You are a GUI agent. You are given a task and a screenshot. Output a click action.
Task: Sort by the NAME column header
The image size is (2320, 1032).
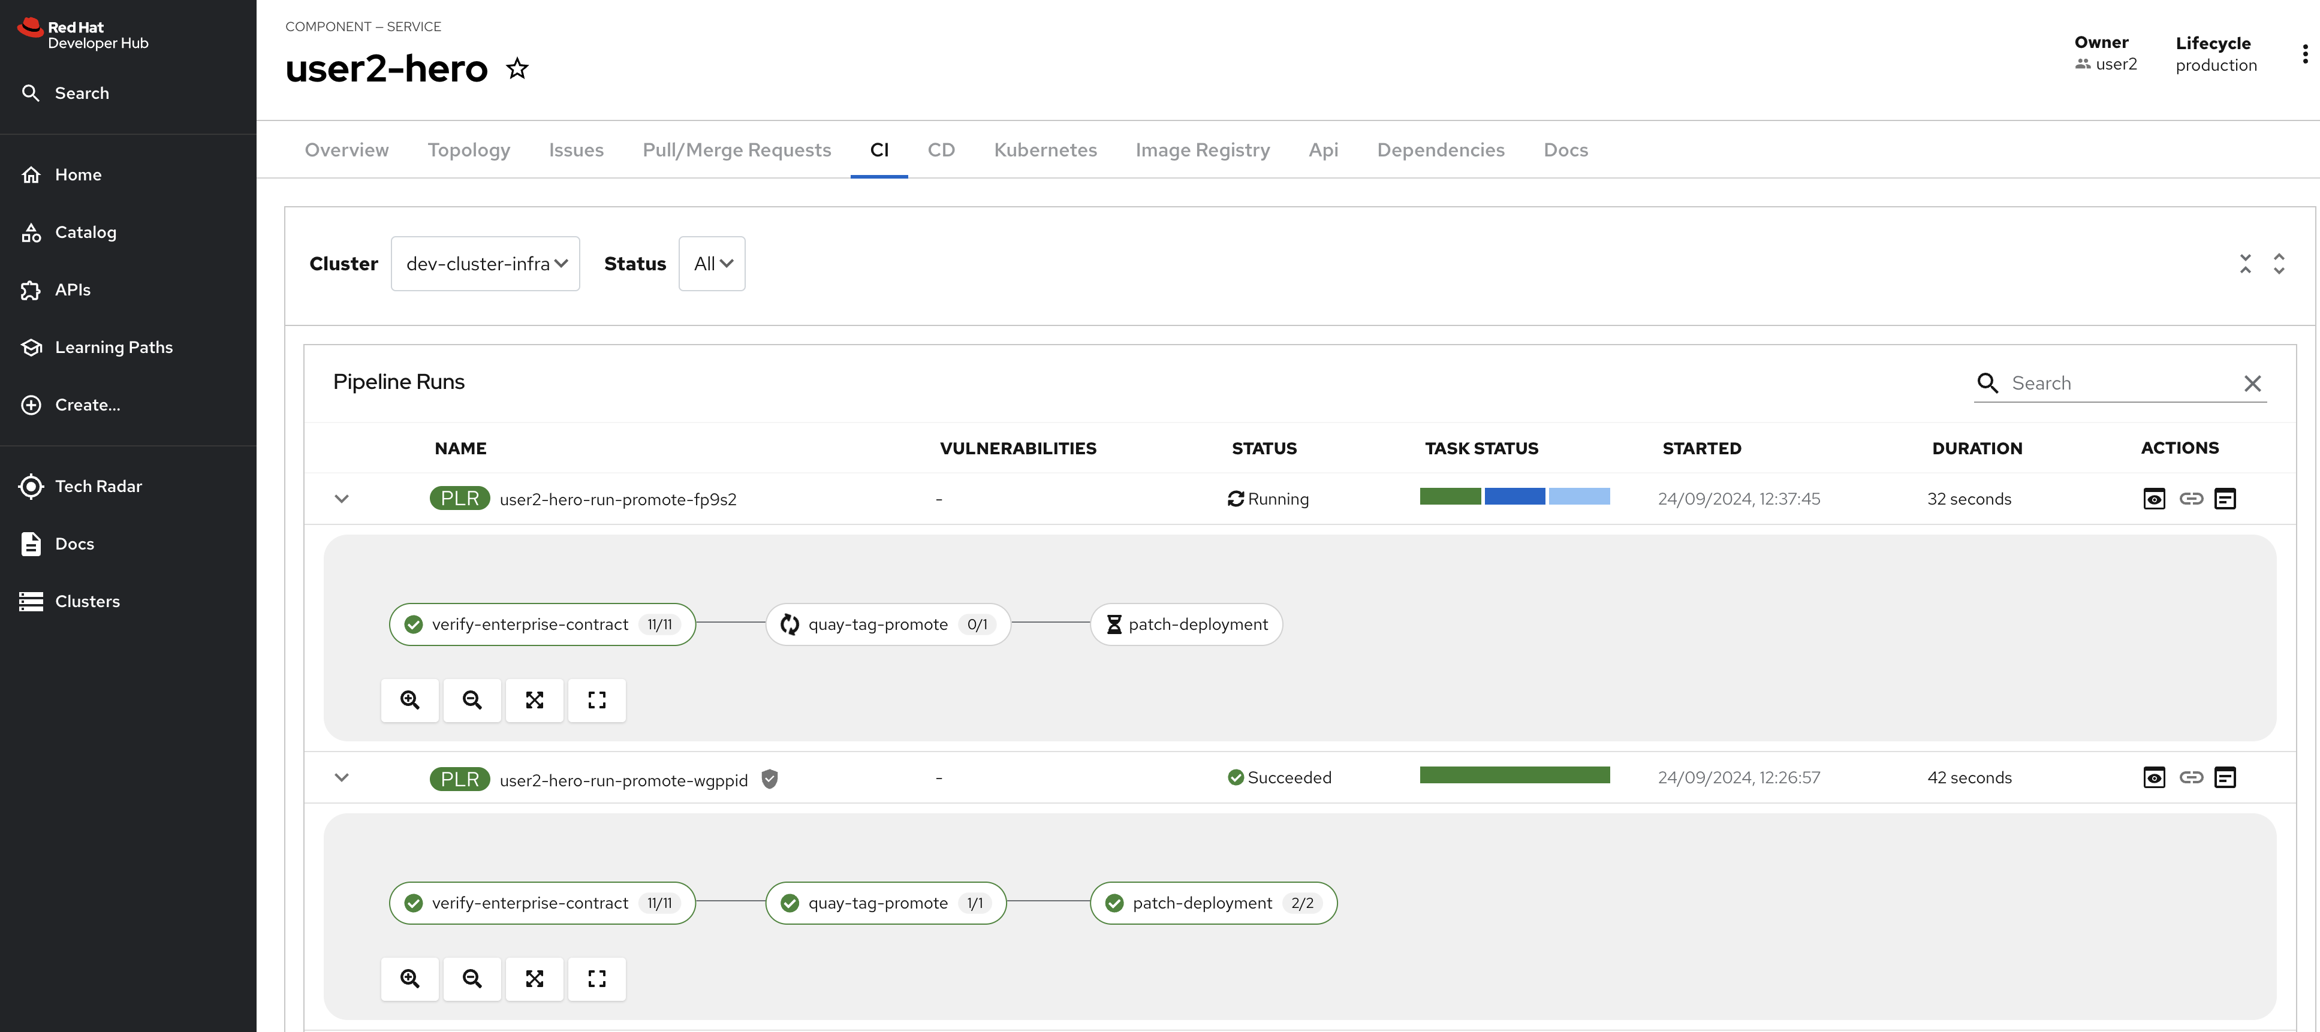[x=460, y=448]
